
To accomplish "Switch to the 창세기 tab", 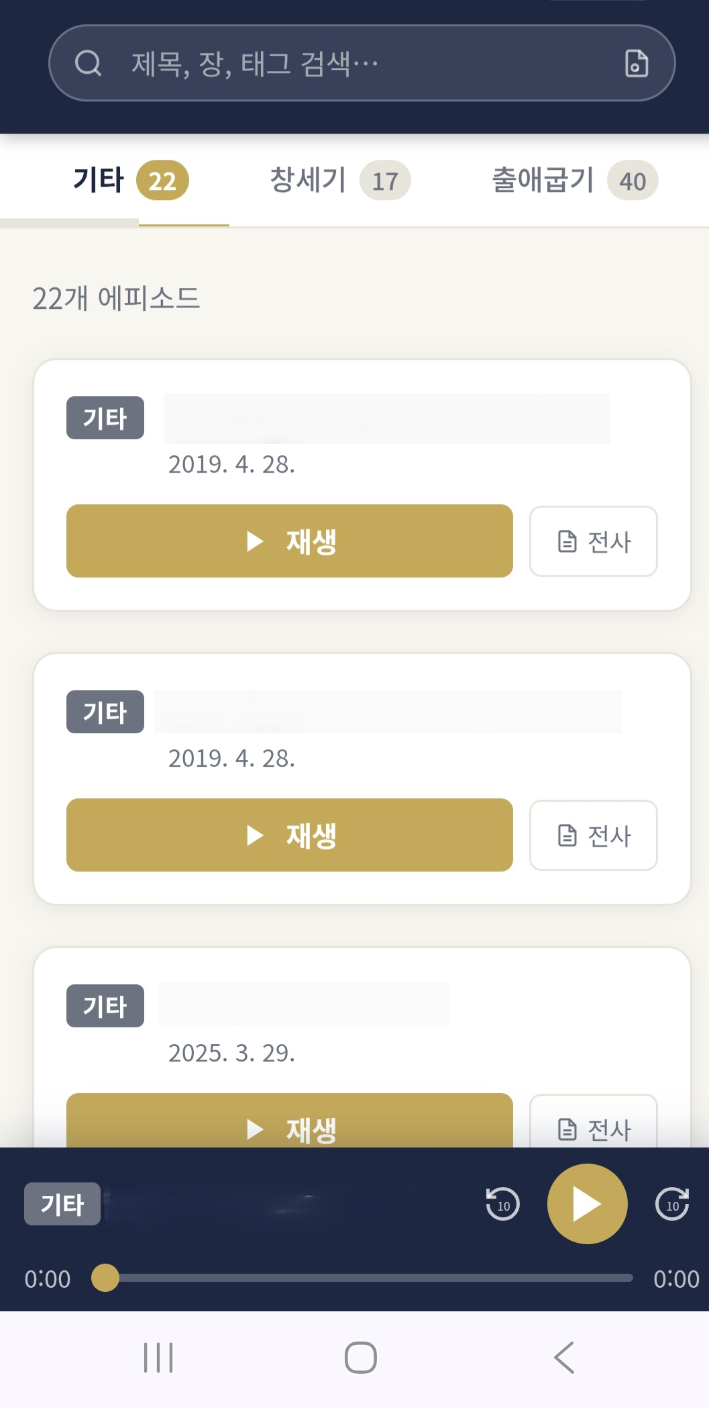I will click(340, 180).
